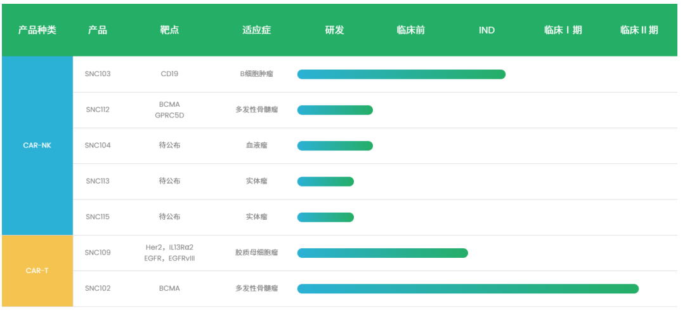This screenshot has width=685, height=315.
Task: Click the SNC113 product name
Action: (x=98, y=181)
